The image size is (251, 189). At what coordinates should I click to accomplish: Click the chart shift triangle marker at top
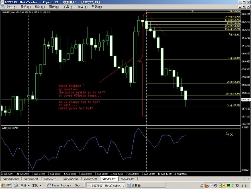pos(193,11)
